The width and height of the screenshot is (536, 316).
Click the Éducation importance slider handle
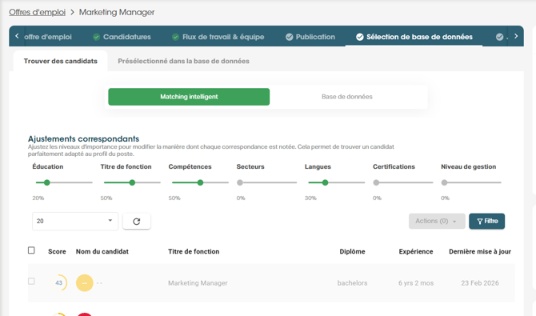[x=47, y=182]
